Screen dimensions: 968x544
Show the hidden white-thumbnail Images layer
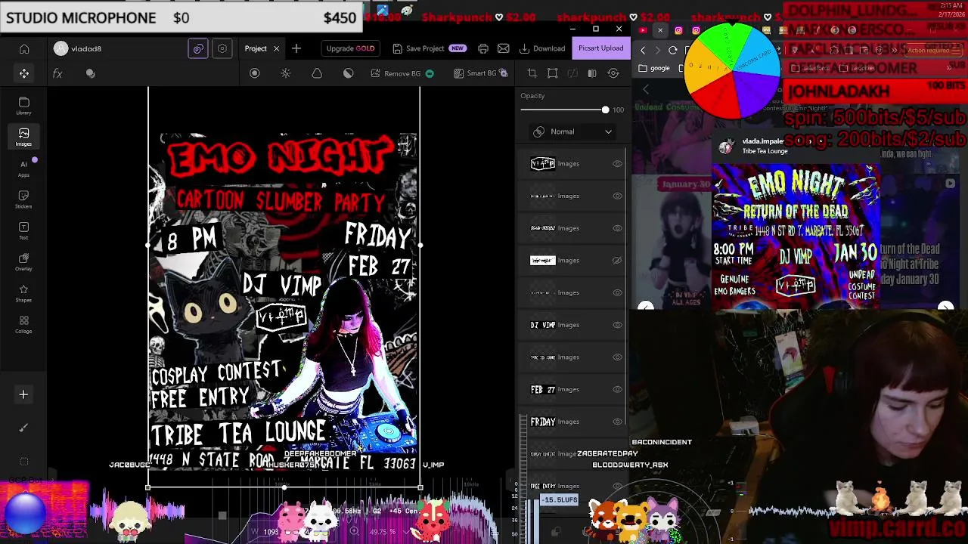click(x=617, y=261)
